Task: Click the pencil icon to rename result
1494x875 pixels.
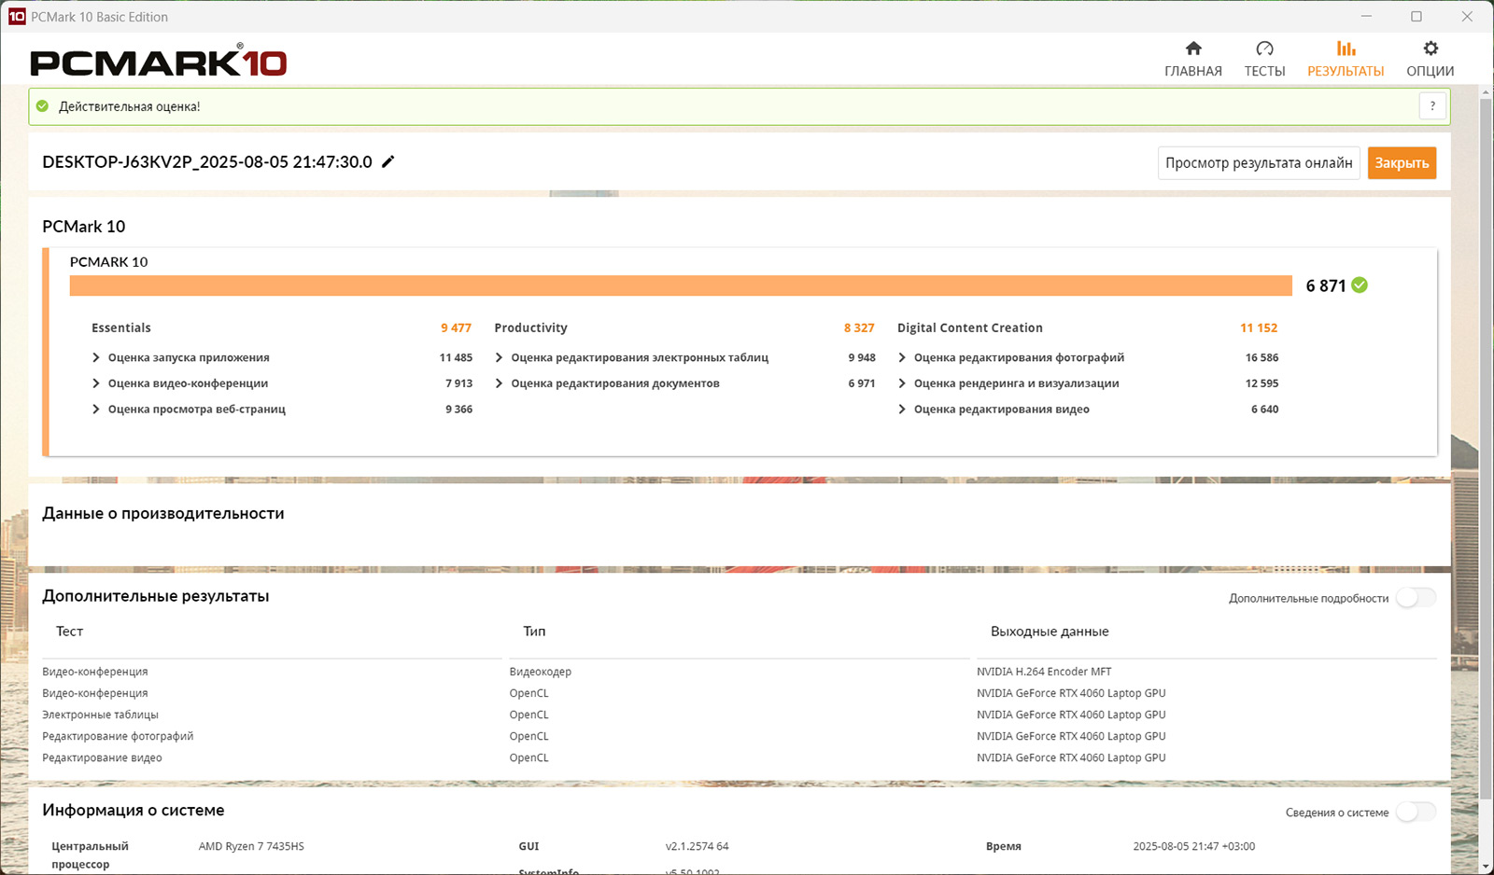Action: [388, 161]
